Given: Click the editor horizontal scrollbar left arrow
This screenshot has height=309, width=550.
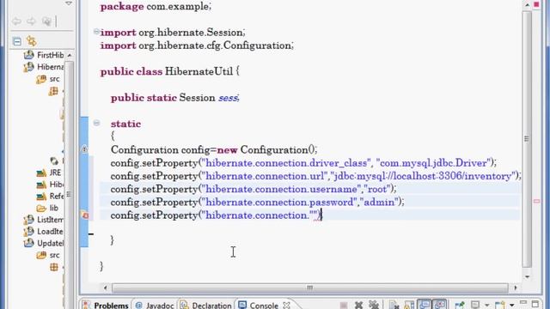Looking at the screenshot, I should [105, 288].
